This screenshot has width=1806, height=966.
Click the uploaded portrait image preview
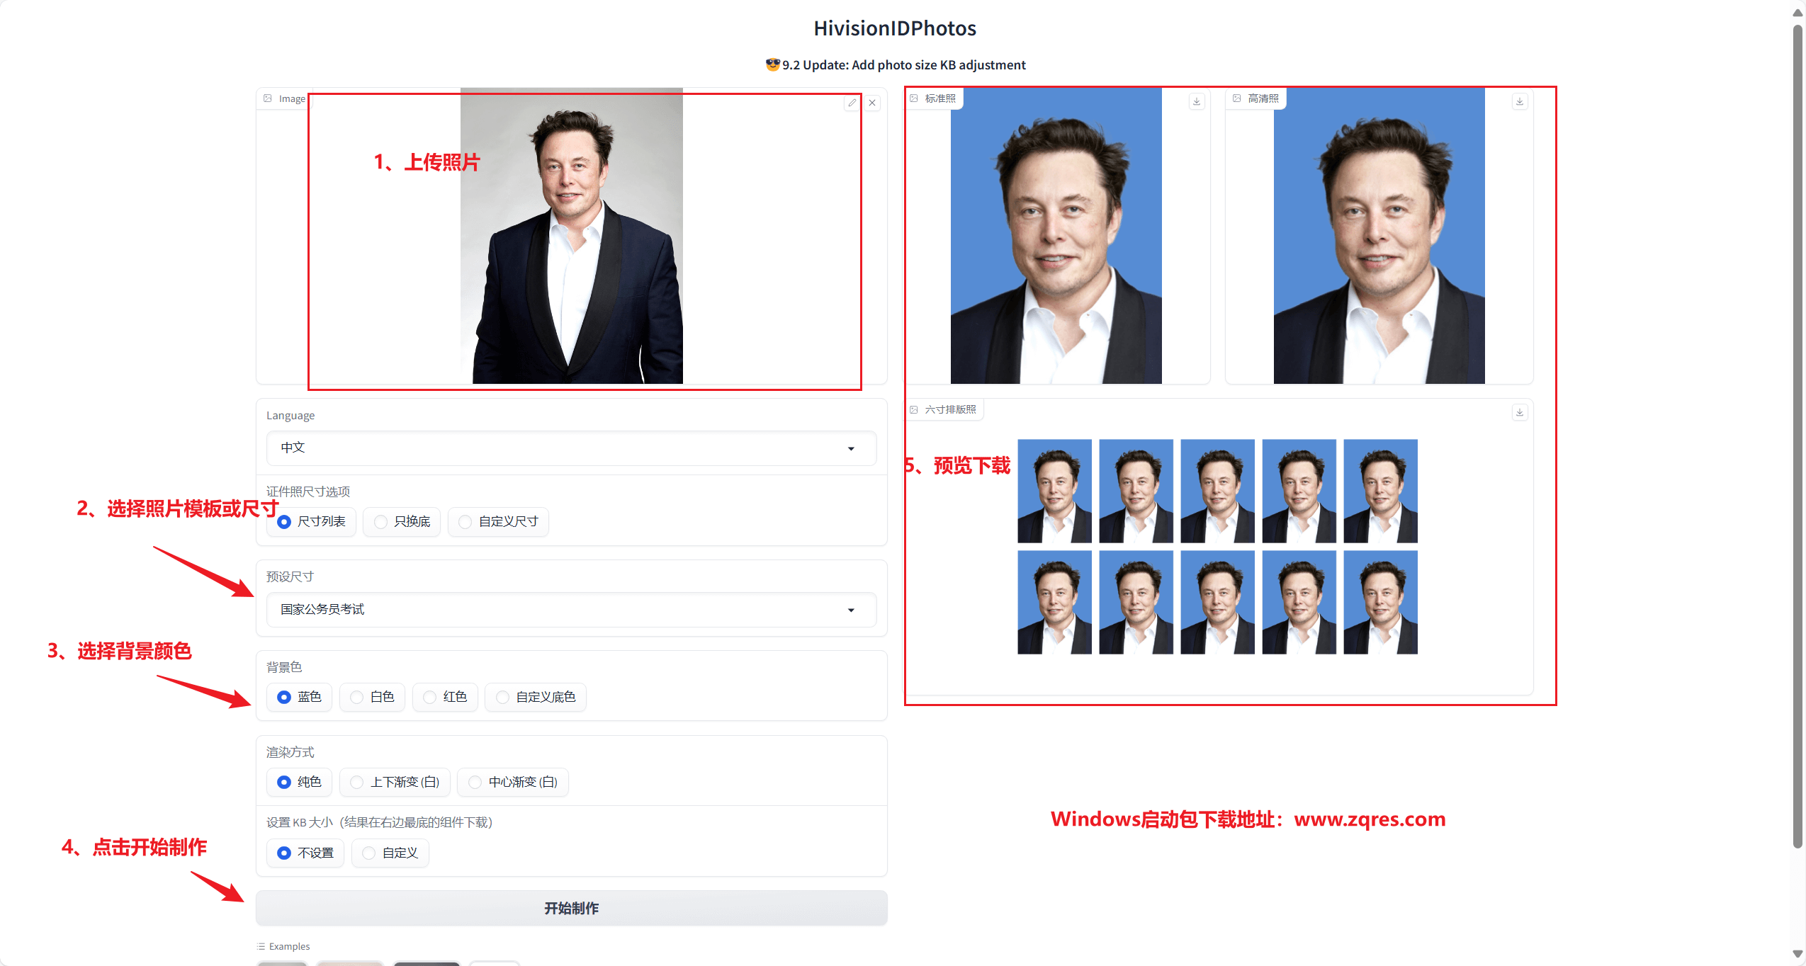point(572,236)
